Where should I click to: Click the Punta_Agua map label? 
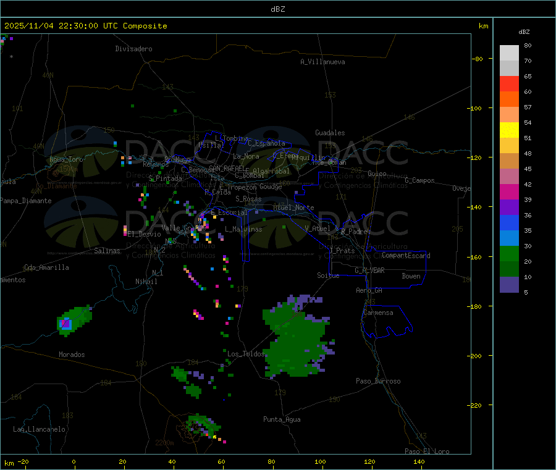pos(282,419)
